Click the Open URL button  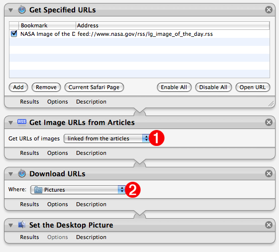point(253,87)
